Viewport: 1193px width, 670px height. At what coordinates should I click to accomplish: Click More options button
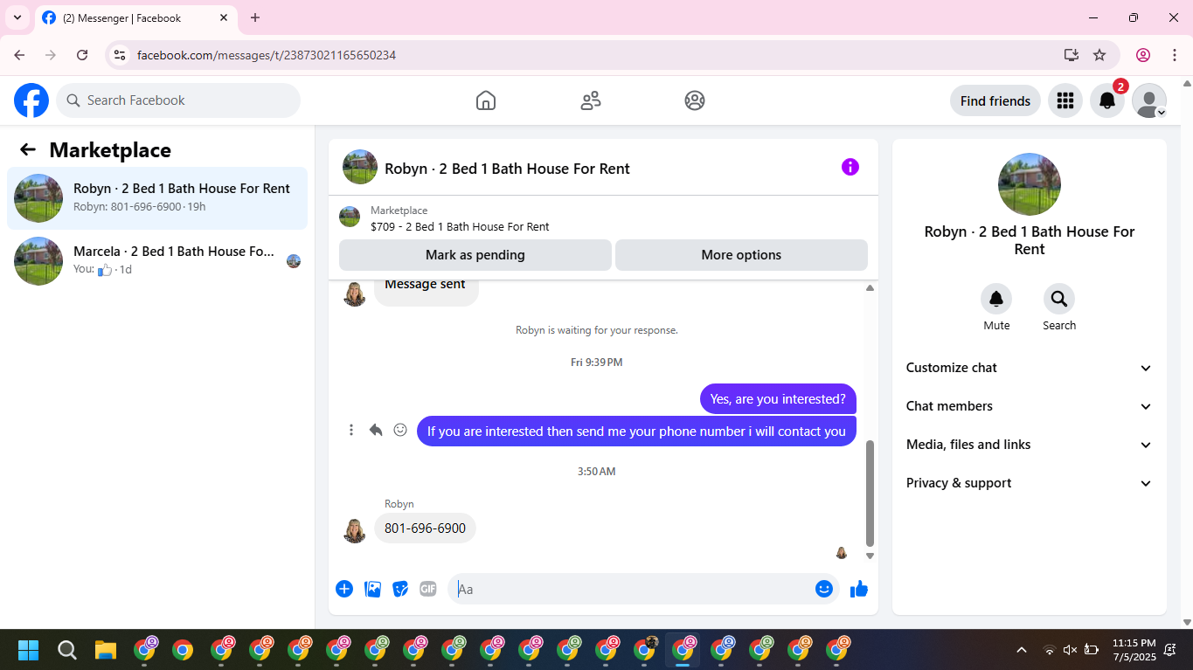(x=741, y=255)
